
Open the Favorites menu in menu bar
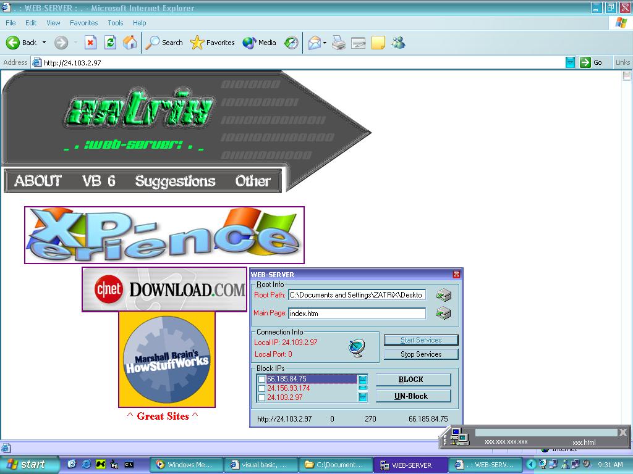click(x=83, y=23)
